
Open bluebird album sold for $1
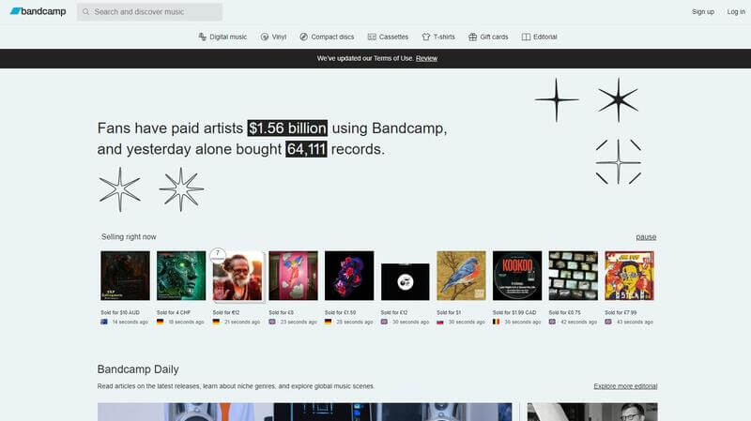pos(461,276)
